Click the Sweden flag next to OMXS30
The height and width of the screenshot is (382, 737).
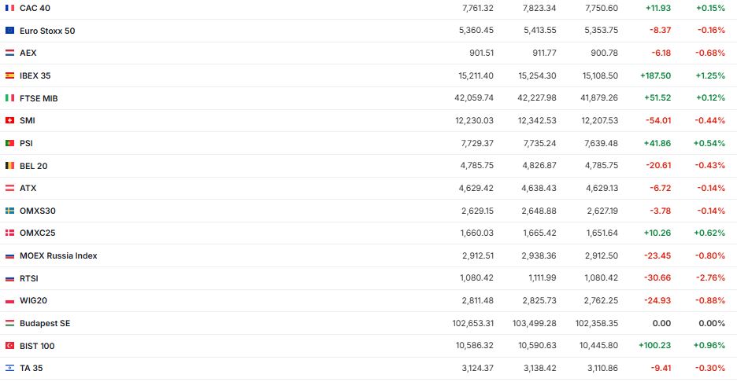click(9, 211)
